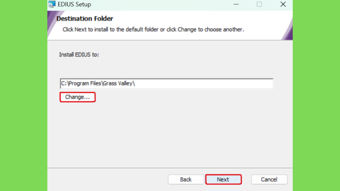Click the EDIUS Setup title bar text
The height and width of the screenshot is (191, 340).
74,4
